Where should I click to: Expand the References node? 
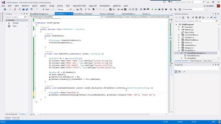179,30
